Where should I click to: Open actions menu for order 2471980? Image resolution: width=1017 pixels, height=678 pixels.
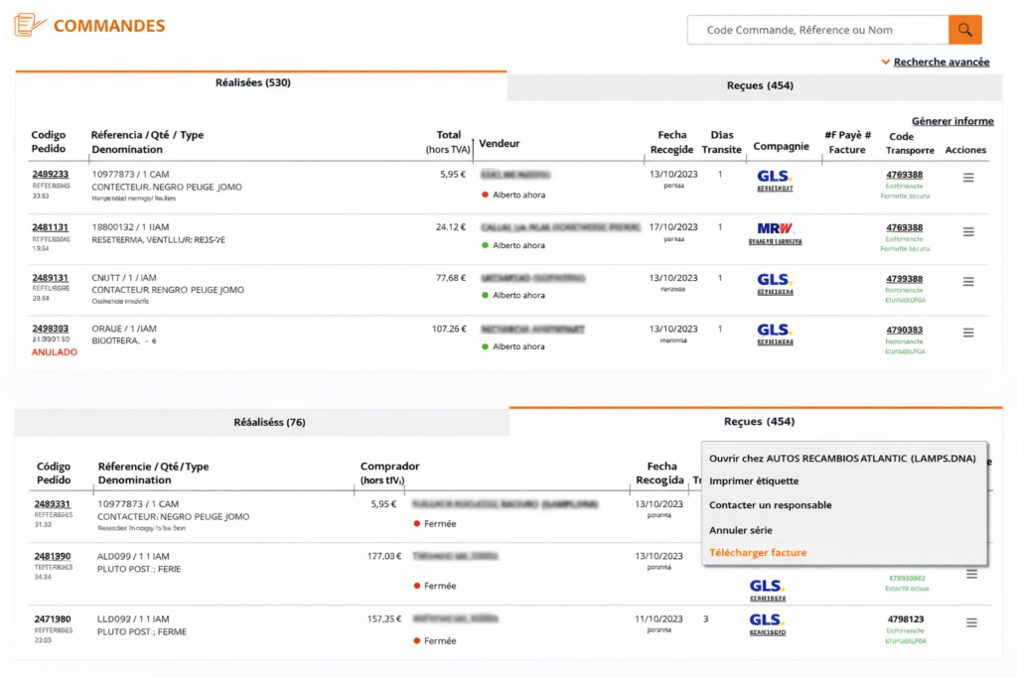971,622
